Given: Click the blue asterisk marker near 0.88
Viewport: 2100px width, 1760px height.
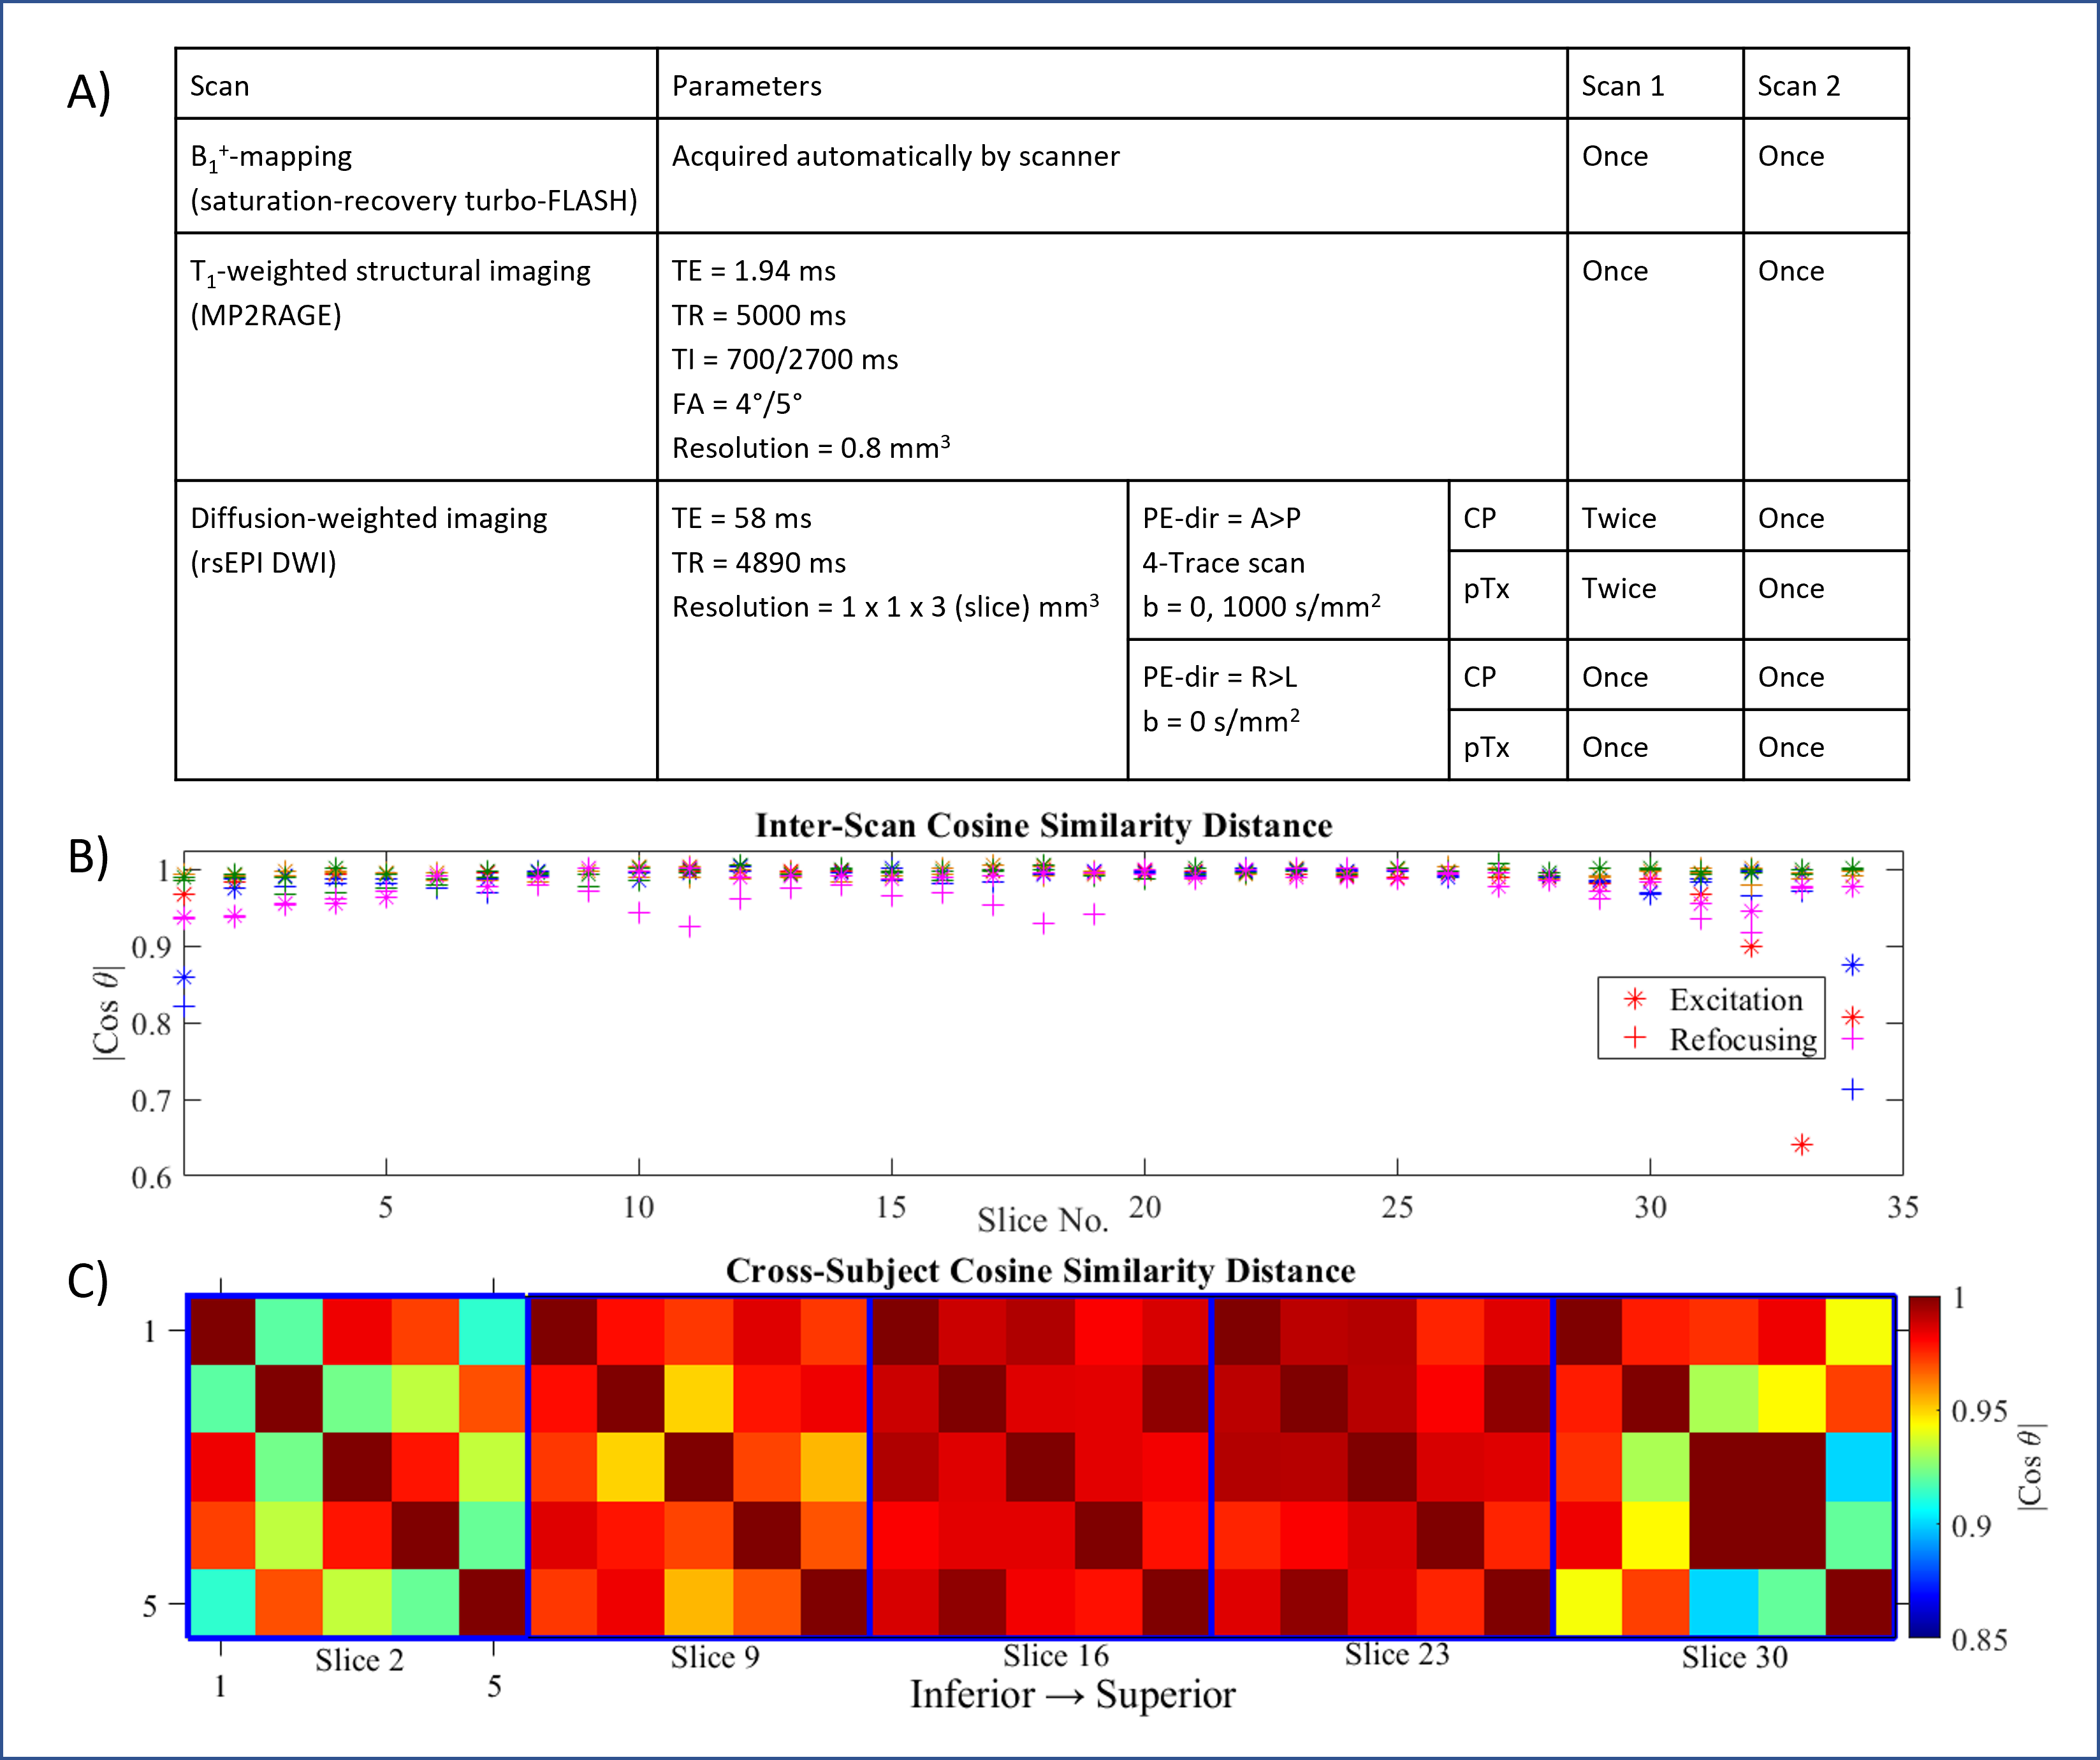Looking at the screenshot, I should [1853, 965].
